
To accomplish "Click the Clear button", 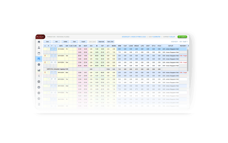I will (74, 42).
